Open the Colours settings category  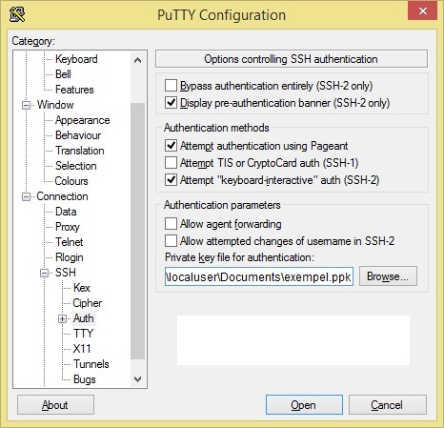pos(71,181)
